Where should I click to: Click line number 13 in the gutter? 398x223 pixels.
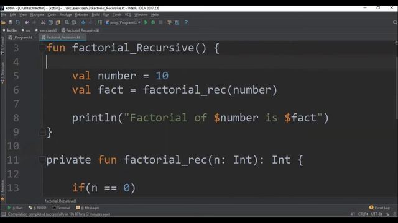coord(13,188)
